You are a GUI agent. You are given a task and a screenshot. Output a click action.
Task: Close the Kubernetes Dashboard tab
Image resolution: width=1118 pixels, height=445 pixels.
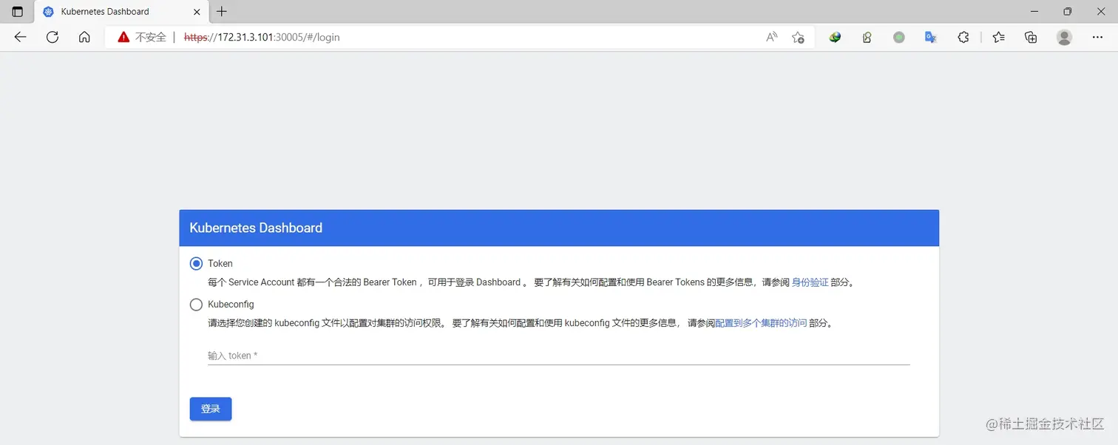[x=197, y=12]
